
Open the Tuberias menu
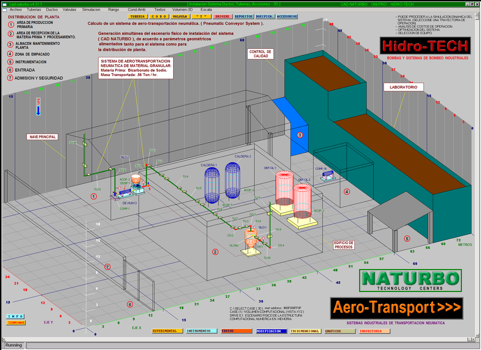click(x=34, y=10)
